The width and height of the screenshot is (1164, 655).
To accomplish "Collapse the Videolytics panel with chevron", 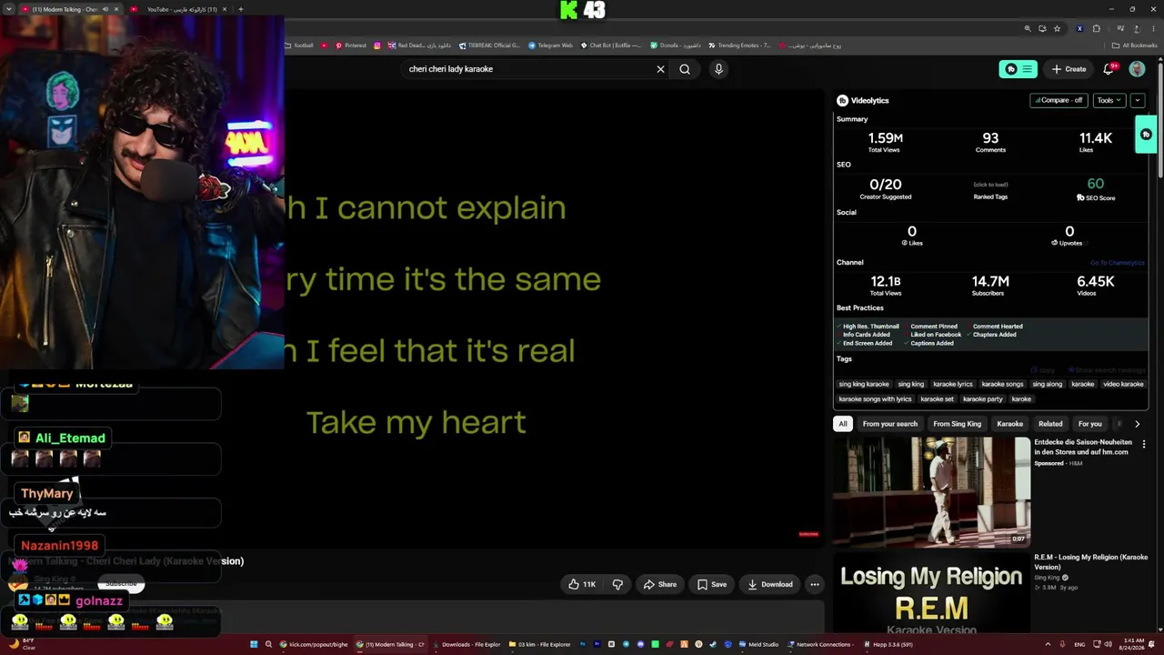I will click(x=1137, y=100).
